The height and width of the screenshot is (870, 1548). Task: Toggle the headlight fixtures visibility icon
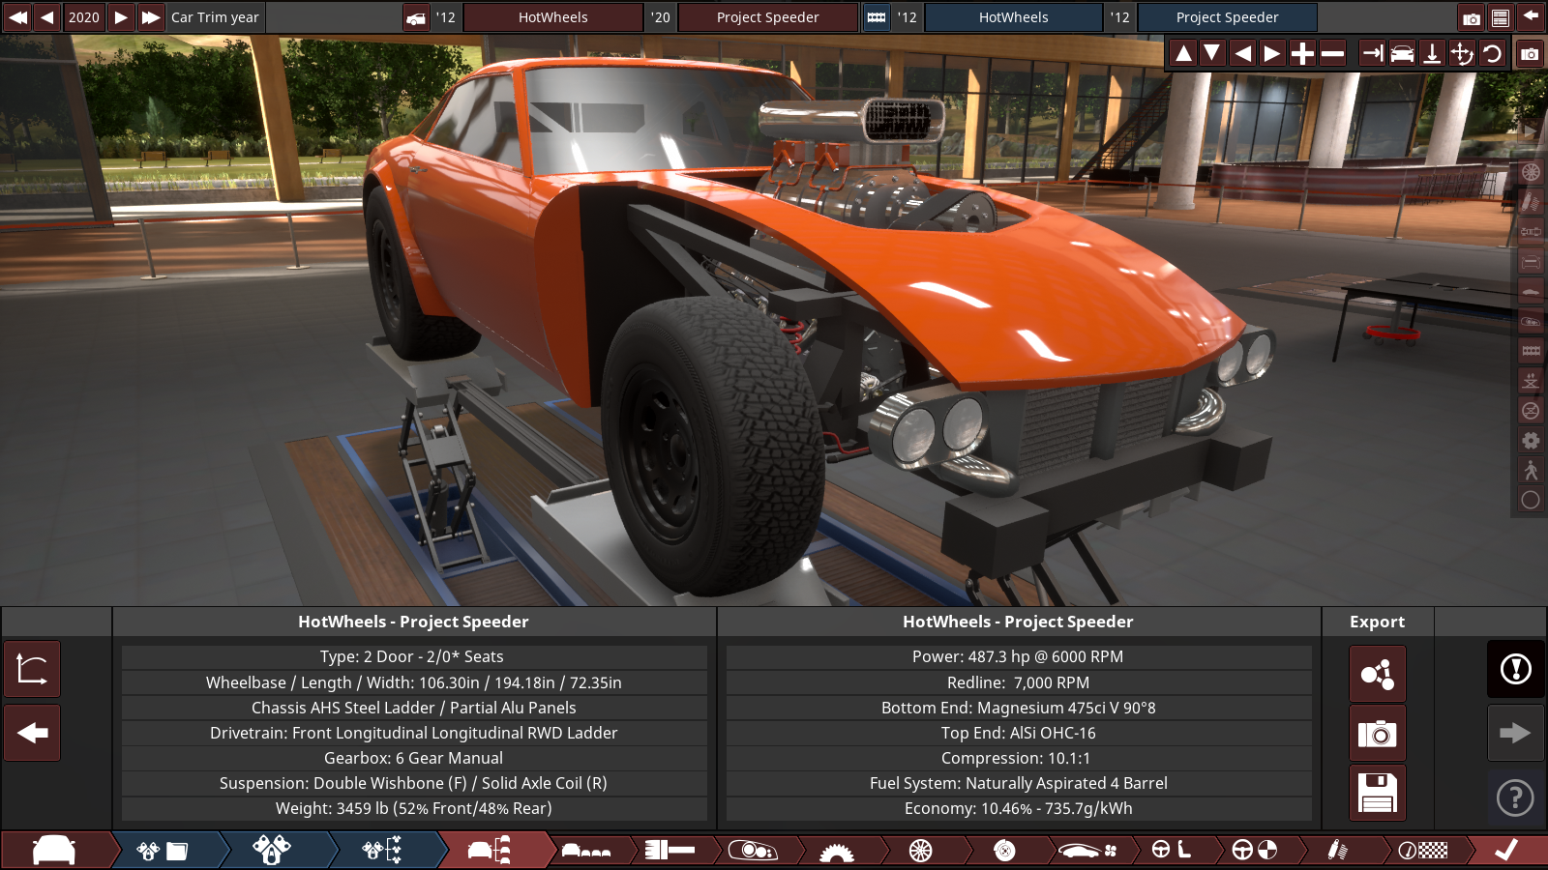pyautogui.click(x=1531, y=321)
